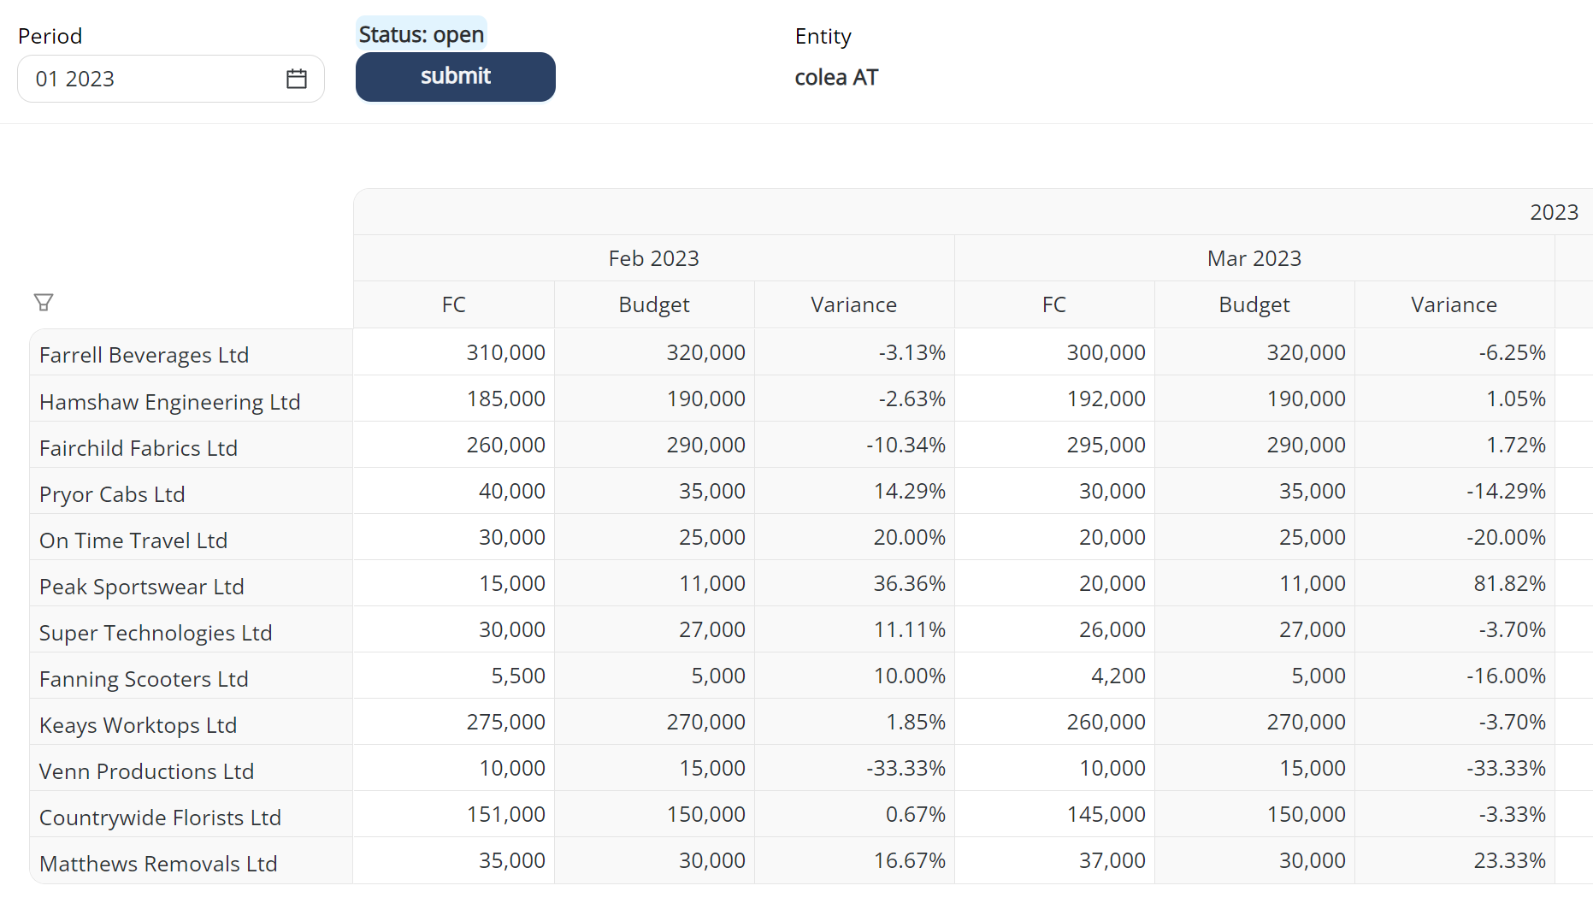Click Pryor Cabs Feb variance 14.29%

point(854,491)
